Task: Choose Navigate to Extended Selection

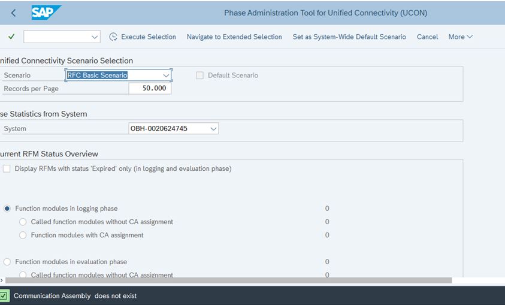Action: pos(234,37)
